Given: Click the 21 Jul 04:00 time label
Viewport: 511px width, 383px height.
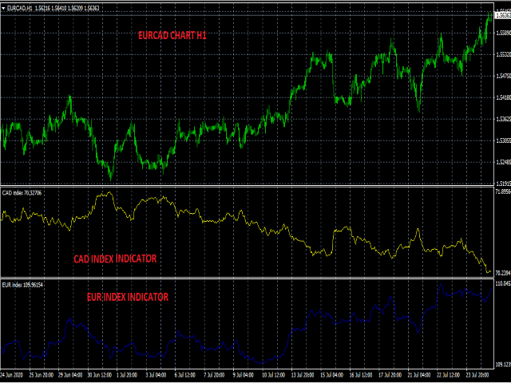Looking at the screenshot, I should (x=418, y=374).
